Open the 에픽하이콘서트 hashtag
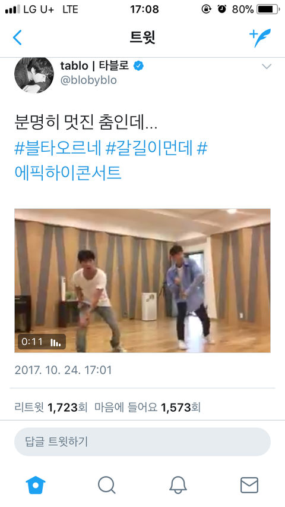285x507 pixels. tap(68, 173)
